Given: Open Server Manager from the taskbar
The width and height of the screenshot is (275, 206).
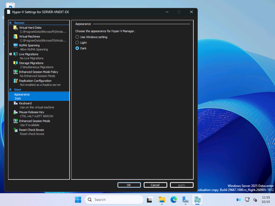Looking at the screenshot, I should tap(185, 200).
